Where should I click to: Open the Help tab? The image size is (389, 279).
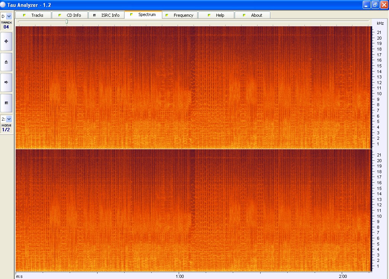click(x=216, y=15)
